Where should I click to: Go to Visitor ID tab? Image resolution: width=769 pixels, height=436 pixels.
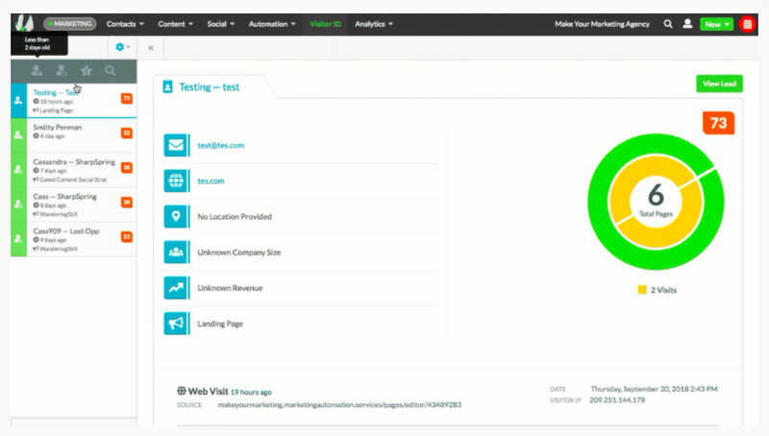(x=325, y=24)
